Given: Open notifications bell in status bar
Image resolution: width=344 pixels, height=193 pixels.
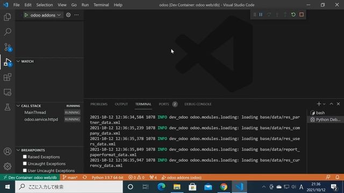Looking at the screenshot, I should [338, 177].
